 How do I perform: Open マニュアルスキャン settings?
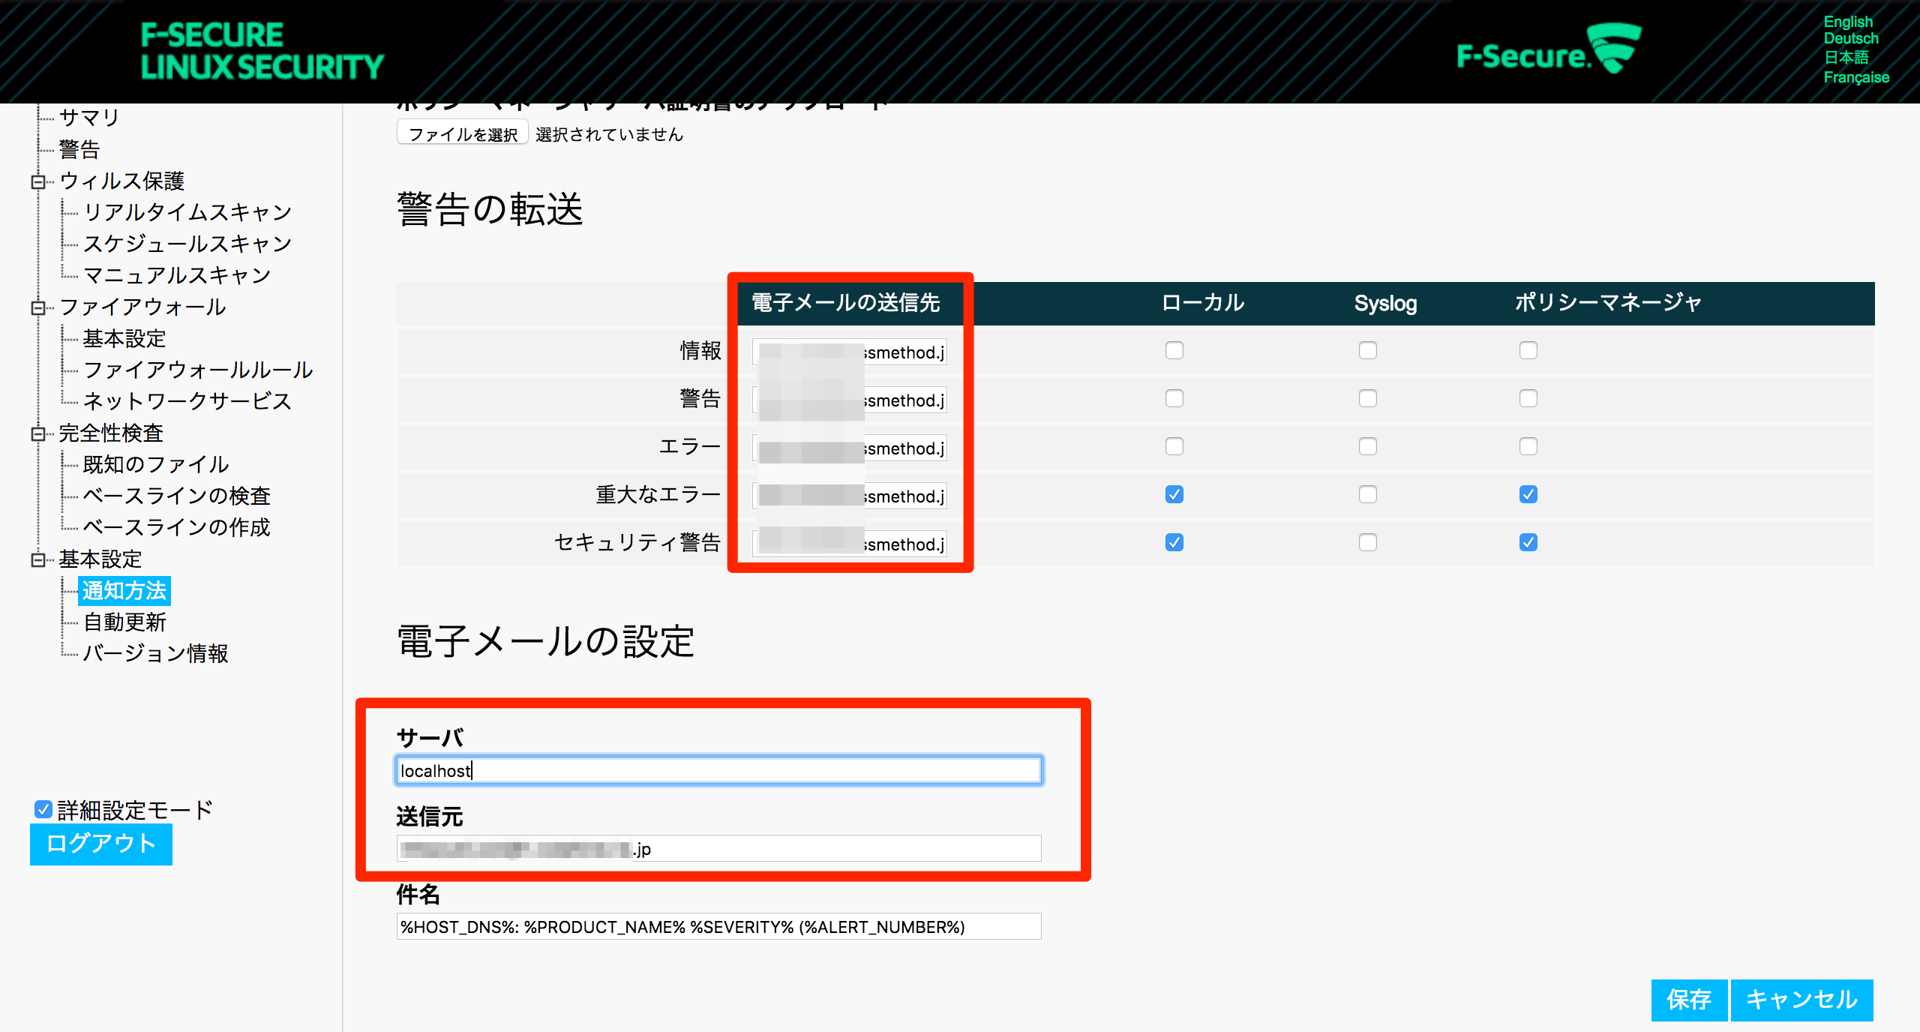coord(177,275)
